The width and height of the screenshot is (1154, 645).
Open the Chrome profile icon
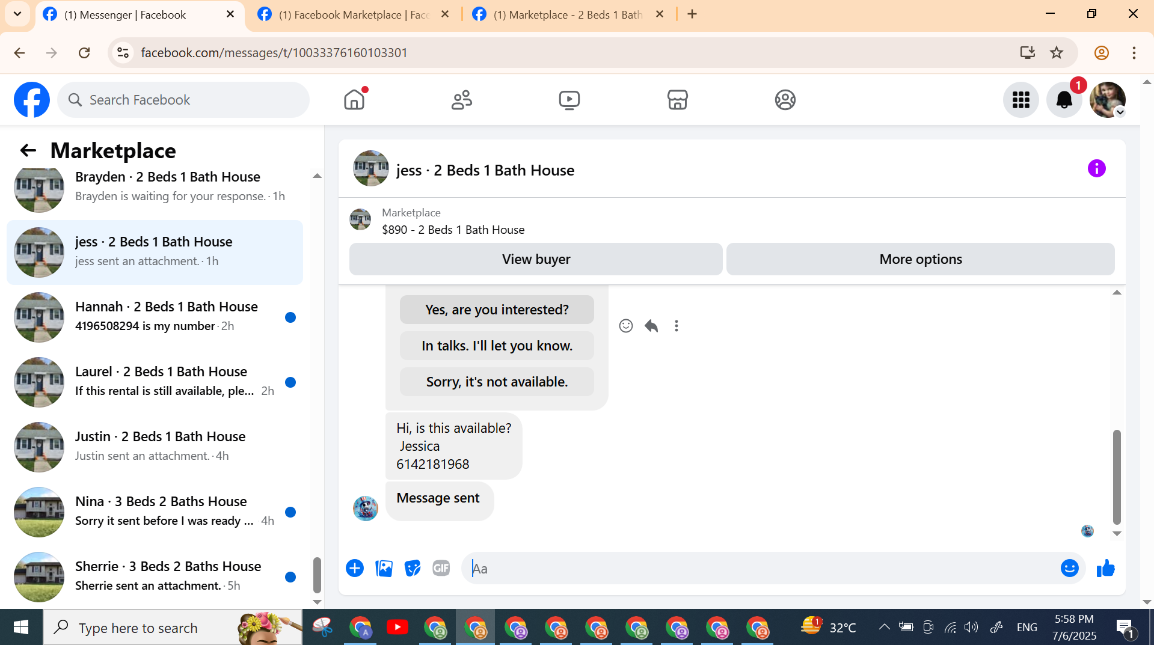pyautogui.click(x=1102, y=53)
